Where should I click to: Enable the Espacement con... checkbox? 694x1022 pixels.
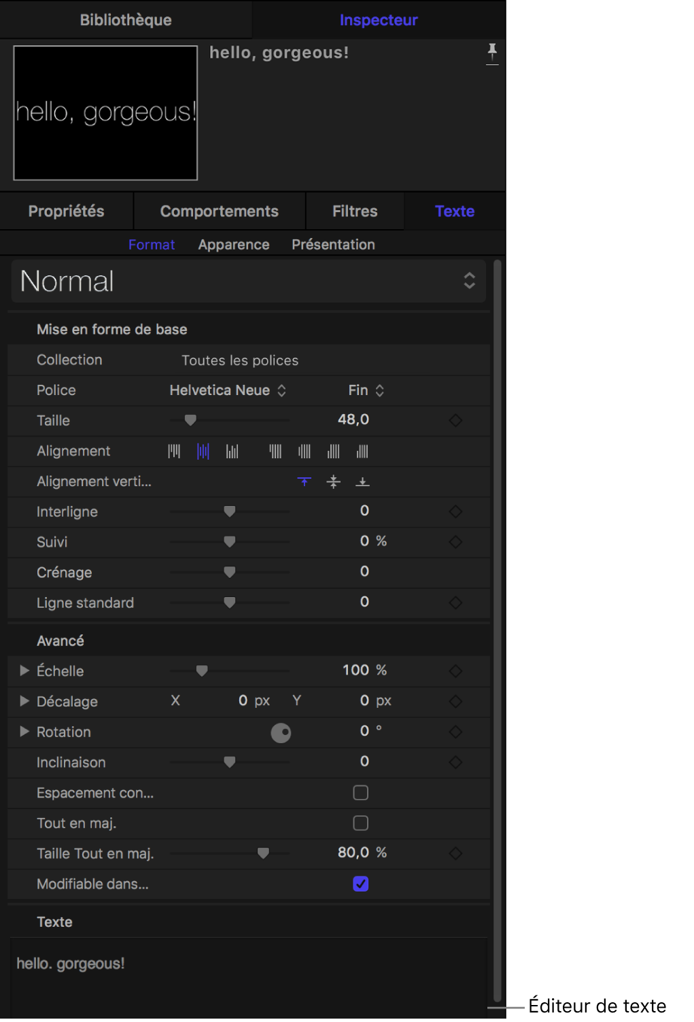pyautogui.click(x=361, y=793)
